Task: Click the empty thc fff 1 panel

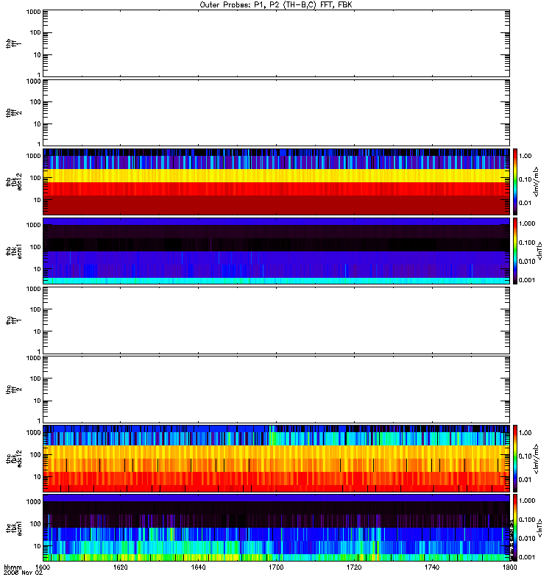Action: pos(276,320)
